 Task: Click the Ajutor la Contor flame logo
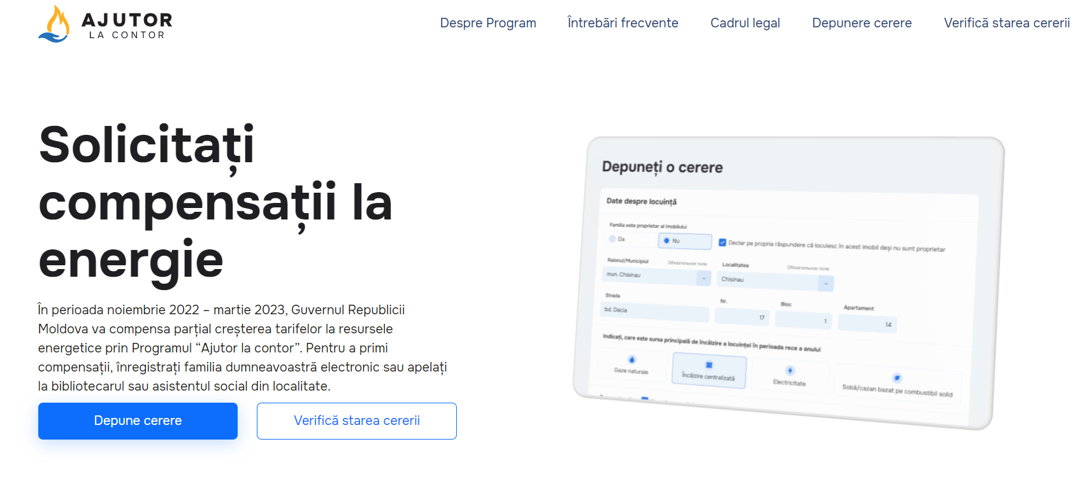pos(54,24)
